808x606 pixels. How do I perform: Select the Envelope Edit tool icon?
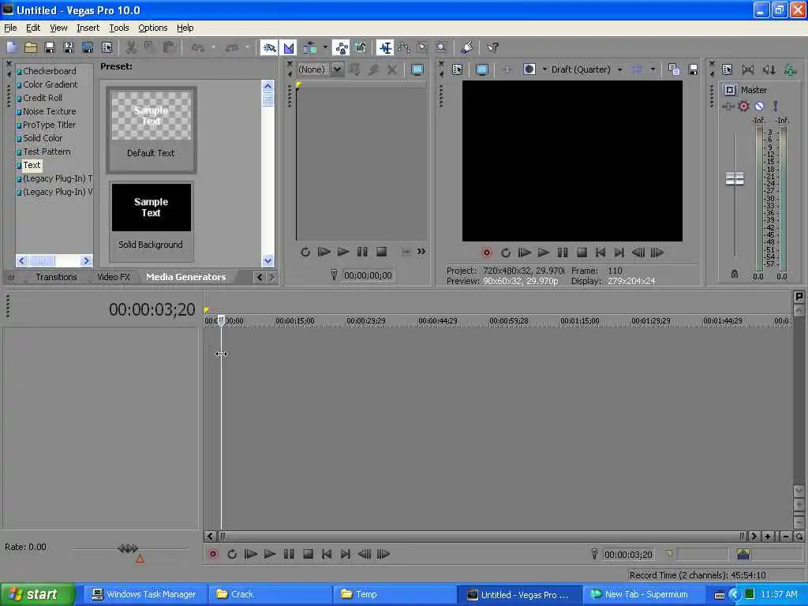pyautogui.click(x=404, y=48)
